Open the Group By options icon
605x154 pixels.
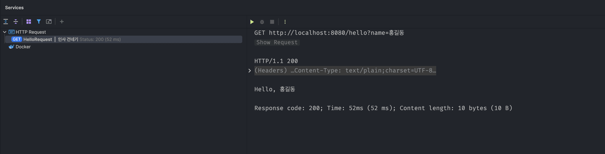[29, 21]
